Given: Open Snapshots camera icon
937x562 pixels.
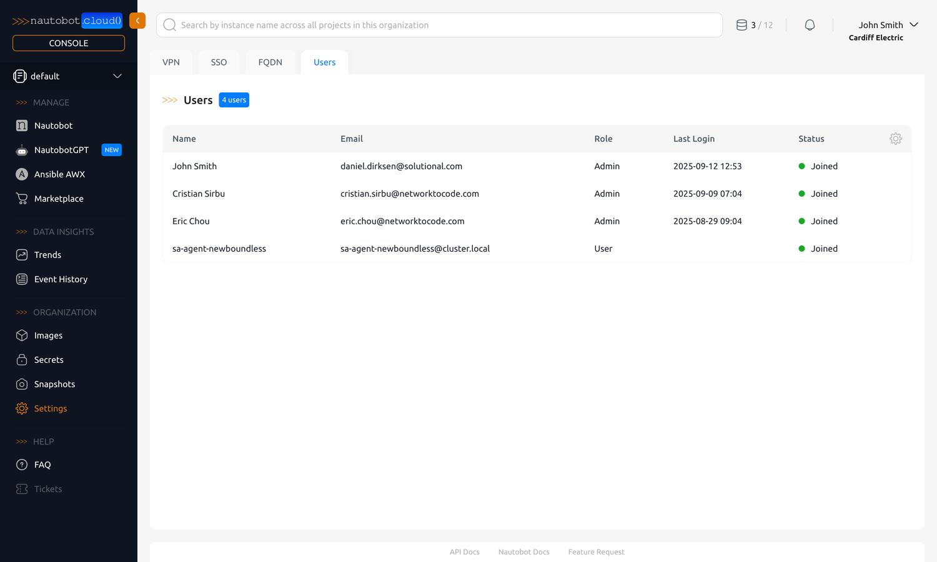Looking at the screenshot, I should (22, 384).
